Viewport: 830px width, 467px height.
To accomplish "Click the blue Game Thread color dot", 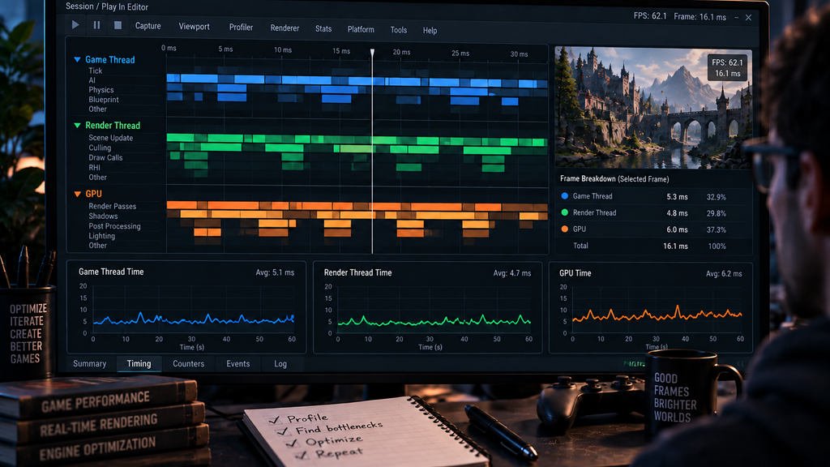I will point(564,196).
